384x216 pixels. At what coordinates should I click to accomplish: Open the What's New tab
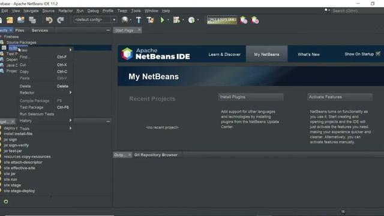(308, 55)
